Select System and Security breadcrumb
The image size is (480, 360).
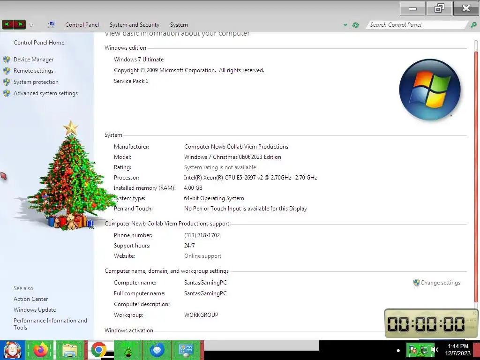click(x=135, y=25)
